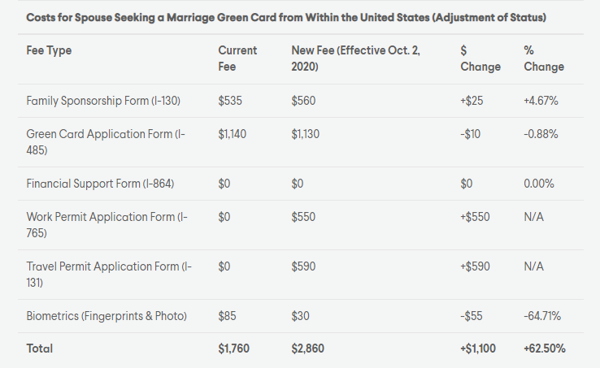Click the Work Permit Application Form (I-765) label
The image size is (600, 368).
pos(107,225)
